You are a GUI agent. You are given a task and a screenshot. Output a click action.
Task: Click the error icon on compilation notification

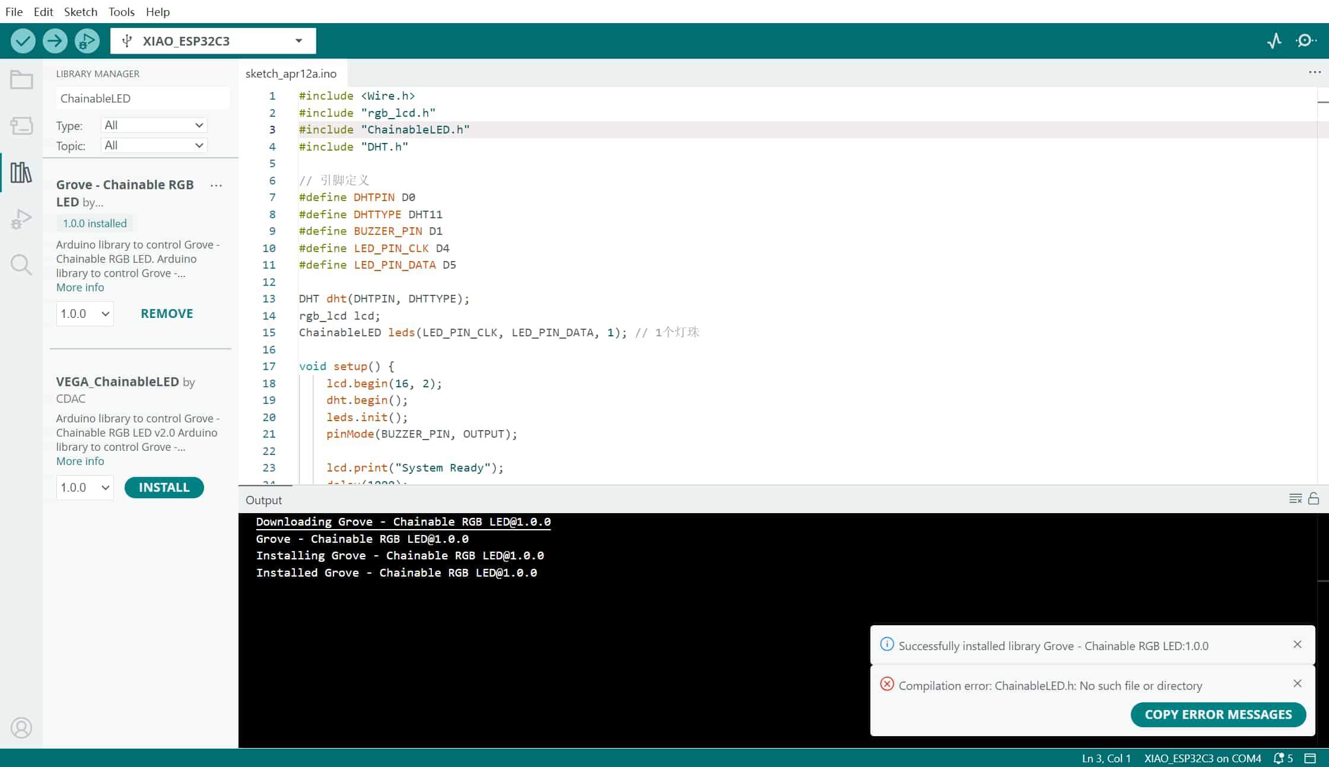click(887, 684)
